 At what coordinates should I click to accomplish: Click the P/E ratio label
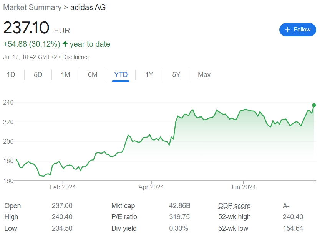[x=124, y=217]
